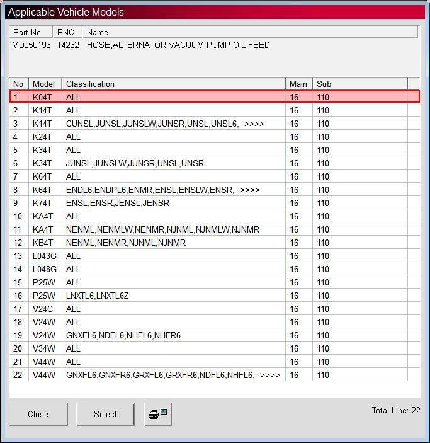Select row 20 with model V34W
430x443 pixels.
point(215,348)
